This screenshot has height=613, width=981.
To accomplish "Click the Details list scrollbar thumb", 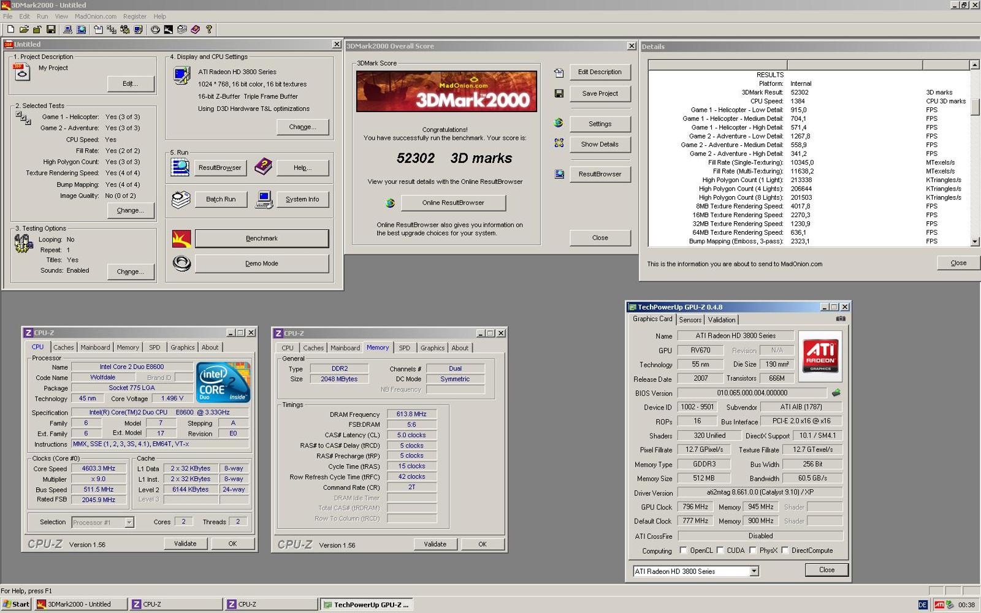I will pos(975,106).
